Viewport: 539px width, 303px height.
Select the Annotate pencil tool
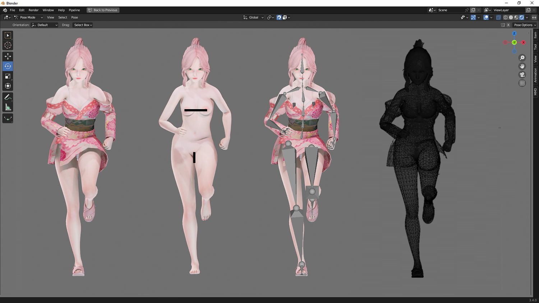tap(8, 97)
